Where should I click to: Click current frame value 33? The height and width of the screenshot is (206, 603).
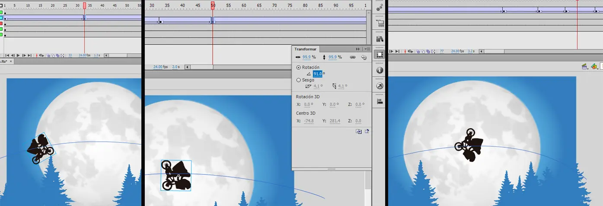click(x=70, y=55)
